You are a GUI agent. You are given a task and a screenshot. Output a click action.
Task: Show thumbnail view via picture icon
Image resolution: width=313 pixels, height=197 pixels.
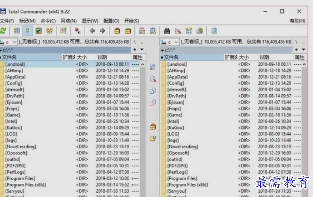point(39,30)
